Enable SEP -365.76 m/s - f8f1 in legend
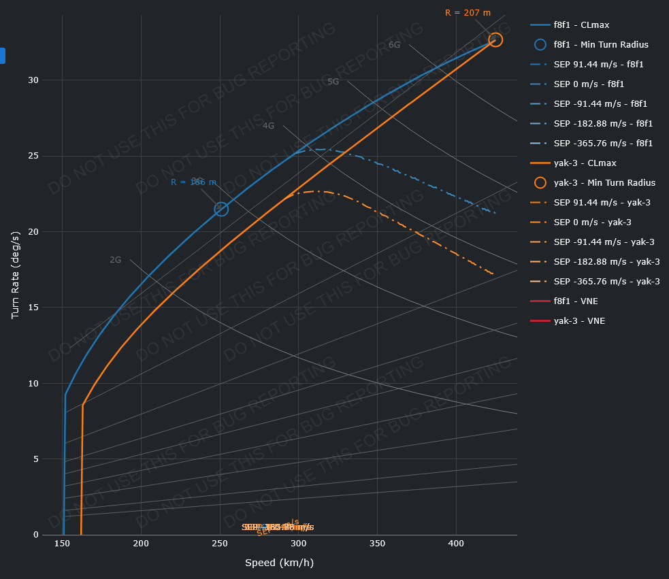Viewport: 669px width, 579px height. (603, 144)
